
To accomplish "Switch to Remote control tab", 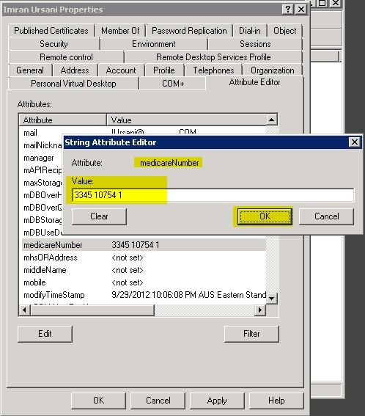I will coord(66,57).
